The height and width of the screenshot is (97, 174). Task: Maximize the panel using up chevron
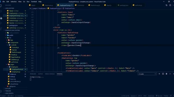tap(170, 74)
